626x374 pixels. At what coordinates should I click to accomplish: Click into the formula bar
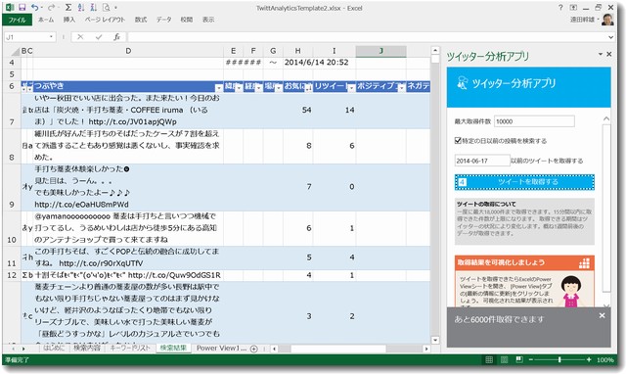click(x=367, y=37)
